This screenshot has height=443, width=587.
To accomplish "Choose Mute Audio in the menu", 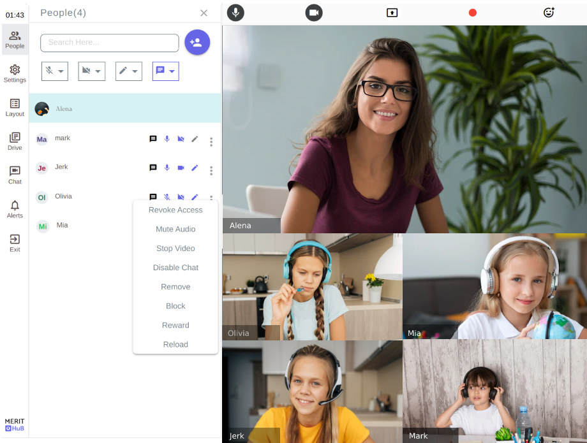I will point(175,229).
